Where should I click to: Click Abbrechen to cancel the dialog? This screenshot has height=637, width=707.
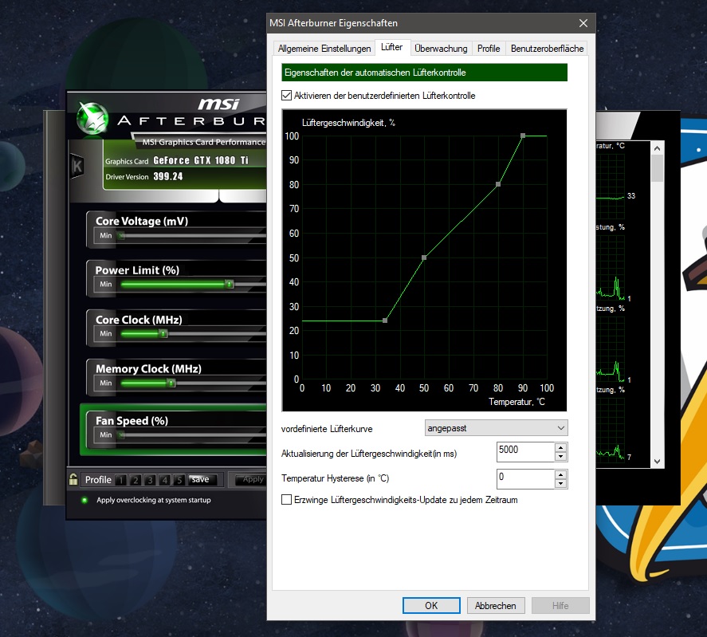[496, 605]
